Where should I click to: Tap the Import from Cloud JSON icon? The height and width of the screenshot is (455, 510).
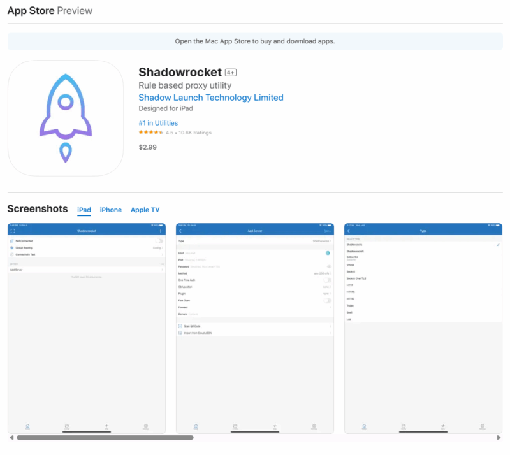point(180,333)
